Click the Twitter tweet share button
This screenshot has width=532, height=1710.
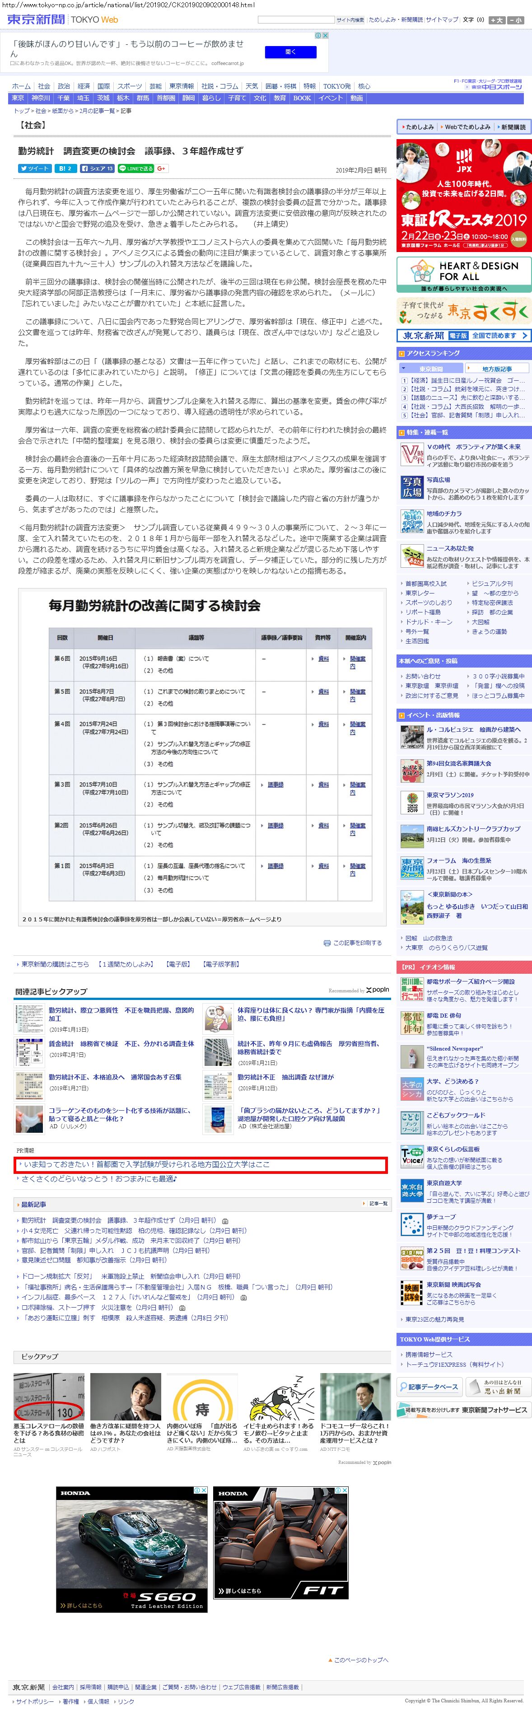34,168
